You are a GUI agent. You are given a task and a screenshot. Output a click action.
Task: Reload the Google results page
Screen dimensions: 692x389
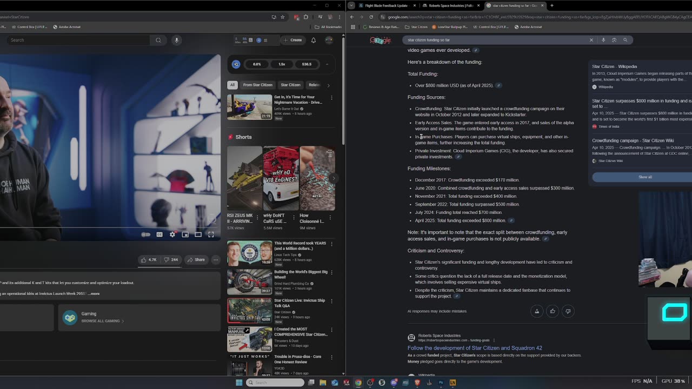click(371, 17)
